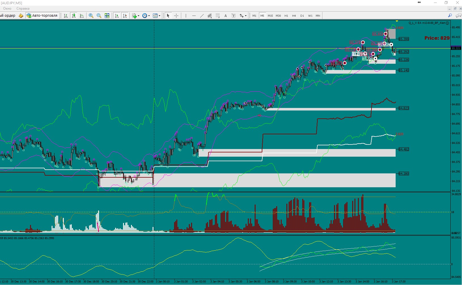This screenshot has height=285, width=462.
Task: Switch timeframe to H4
Action: pos(294,16)
